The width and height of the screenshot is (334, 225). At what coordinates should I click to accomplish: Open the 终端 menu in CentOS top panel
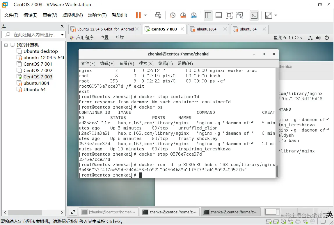tap(120, 38)
